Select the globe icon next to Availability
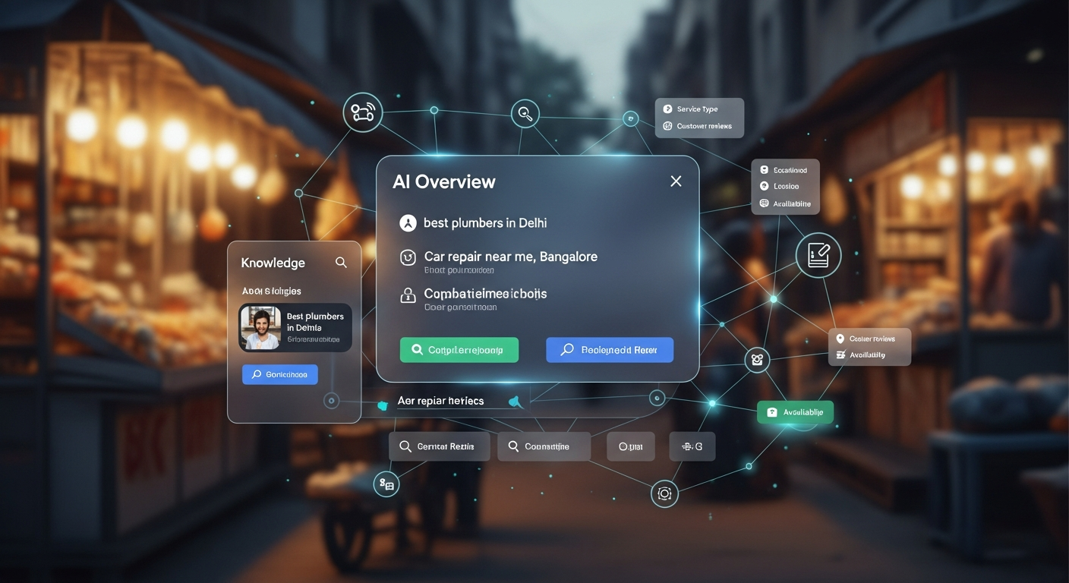Image resolution: width=1069 pixels, height=583 pixels. pos(763,203)
